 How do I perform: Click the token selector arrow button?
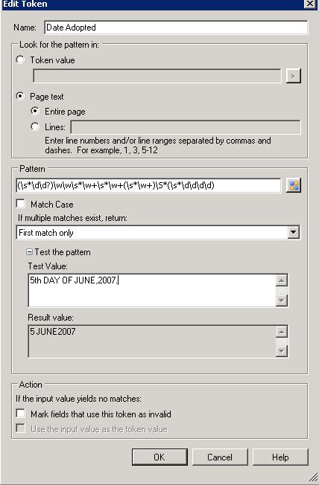[x=293, y=76]
